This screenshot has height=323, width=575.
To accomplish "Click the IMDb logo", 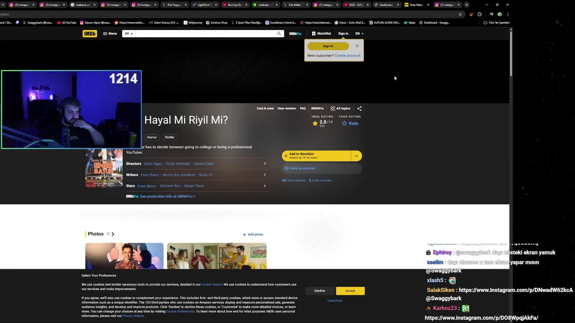I will (89, 34).
